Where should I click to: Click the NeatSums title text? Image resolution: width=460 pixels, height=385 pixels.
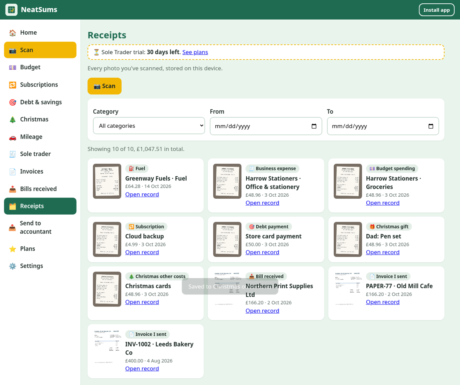(x=39, y=10)
